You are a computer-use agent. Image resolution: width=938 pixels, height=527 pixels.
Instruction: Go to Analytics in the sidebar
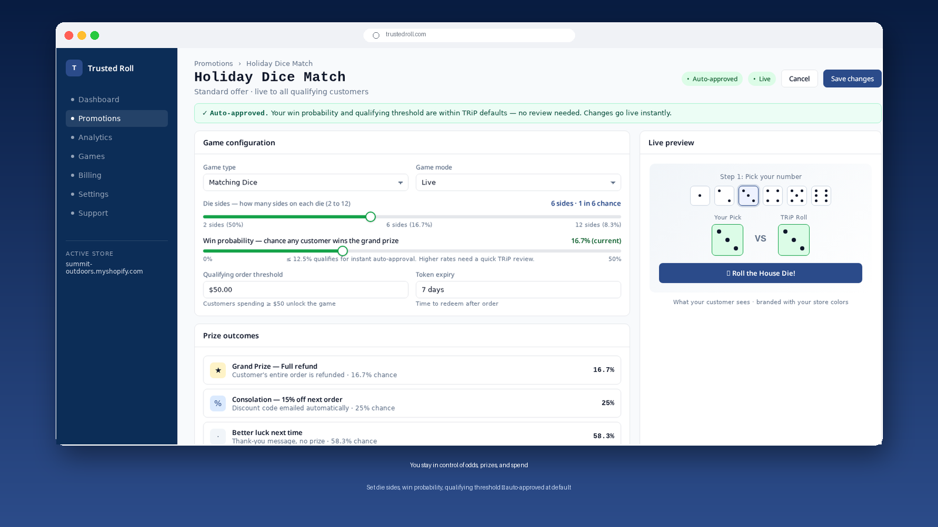pos(117,138)
